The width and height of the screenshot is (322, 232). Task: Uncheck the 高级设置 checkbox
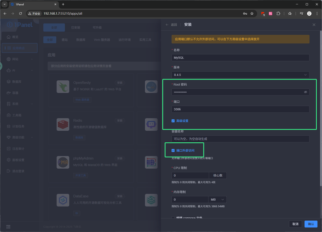(173, 121)
